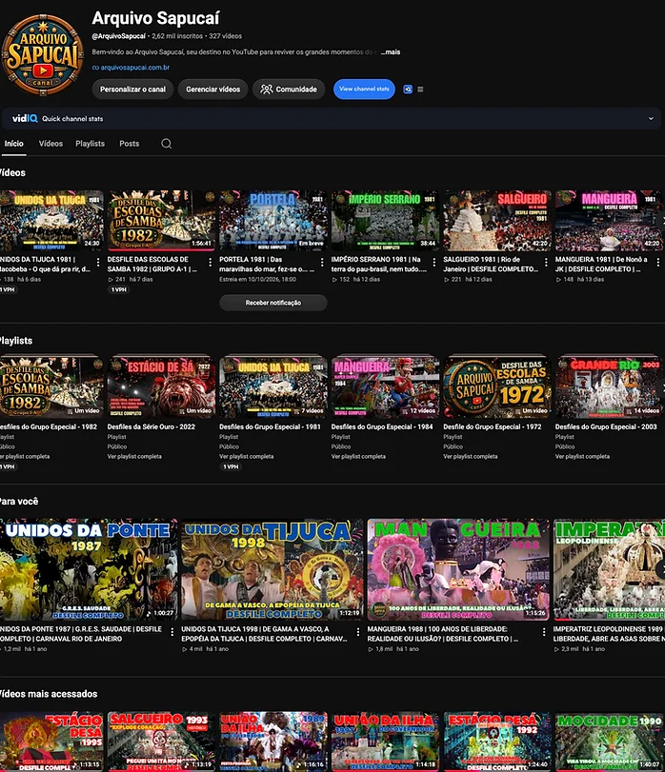The image size is (665, 772).
Task: Switch to the Início tab
Action: click(13, 144)
